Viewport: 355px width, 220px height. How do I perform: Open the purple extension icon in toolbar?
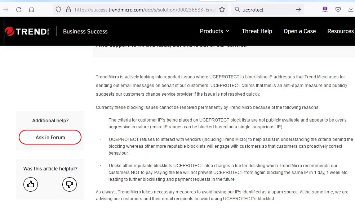pyautogui.click(x=325, y=9)
